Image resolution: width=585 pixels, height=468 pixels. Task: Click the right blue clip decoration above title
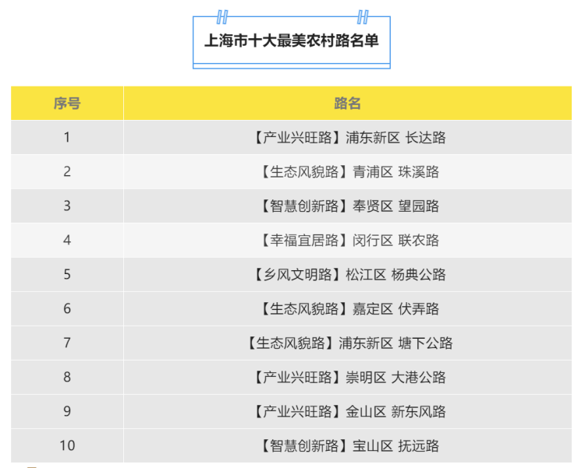click(x=362, y=17)
